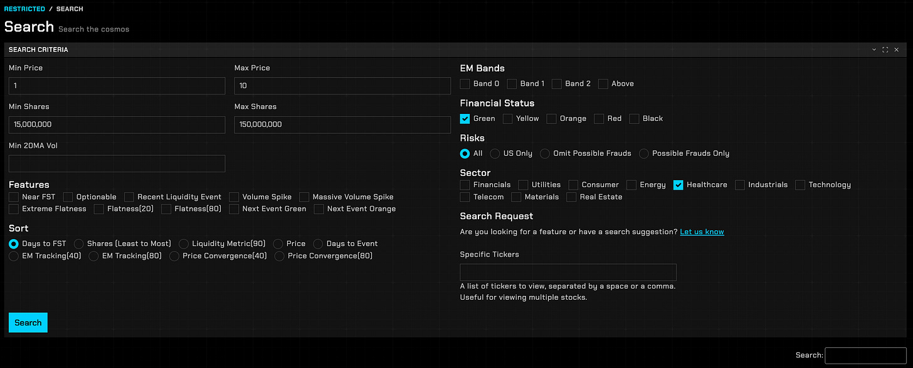Screen dimensions: 913x368
Task: Check Red financial status
Action: (599, 119)
